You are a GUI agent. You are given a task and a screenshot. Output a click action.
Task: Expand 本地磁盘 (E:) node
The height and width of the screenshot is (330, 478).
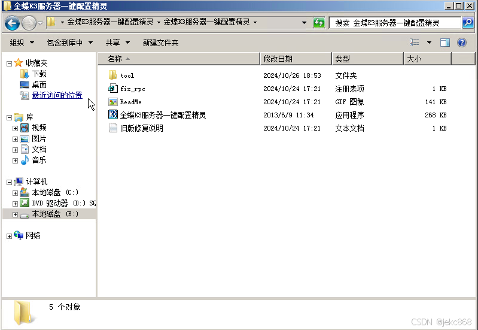point(15,214)
